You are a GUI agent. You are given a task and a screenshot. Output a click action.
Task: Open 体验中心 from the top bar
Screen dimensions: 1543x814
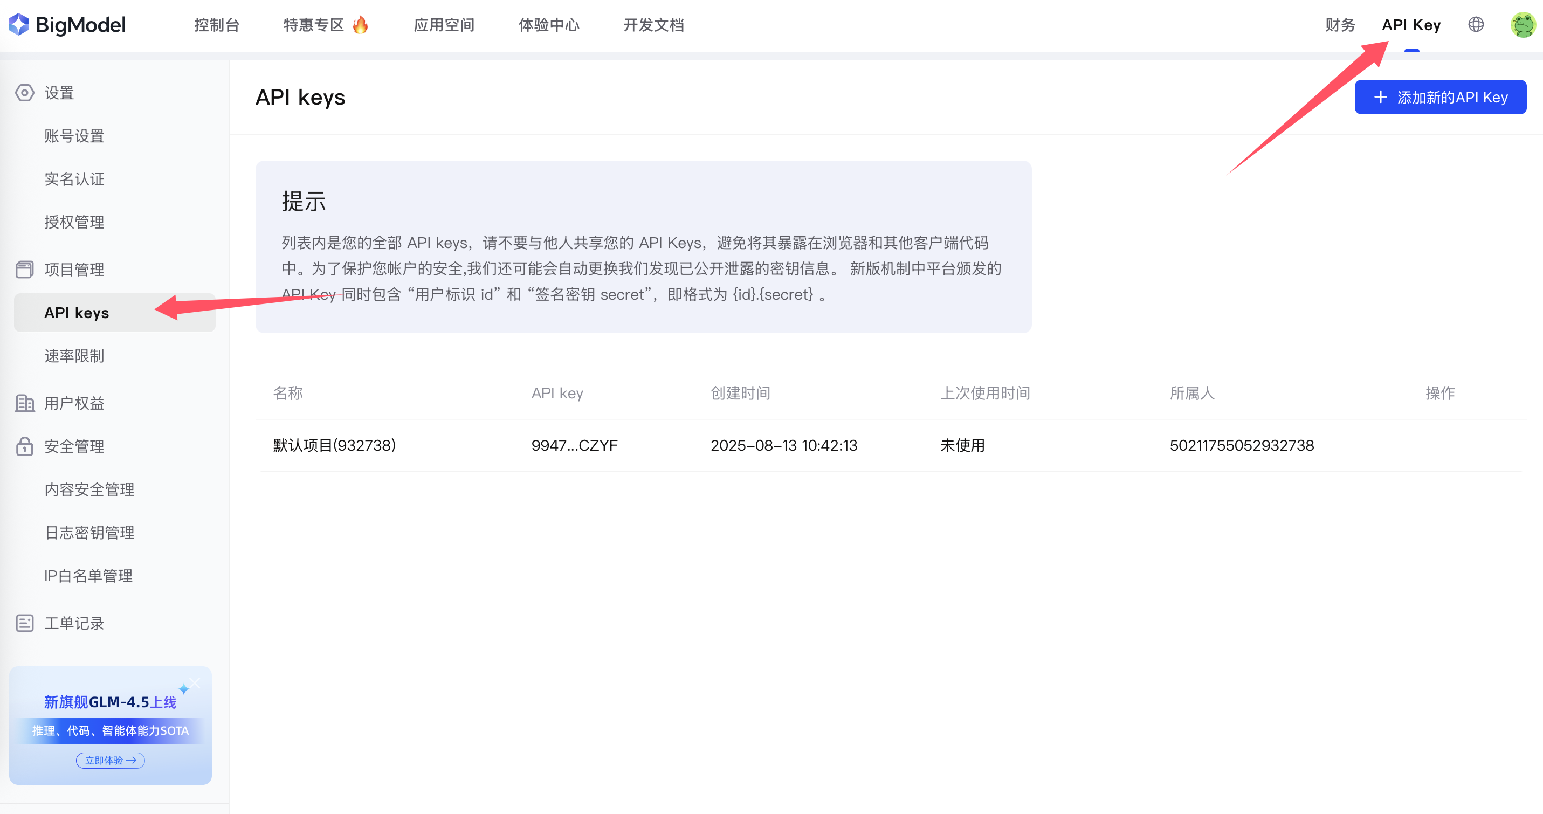click(549, 25)
